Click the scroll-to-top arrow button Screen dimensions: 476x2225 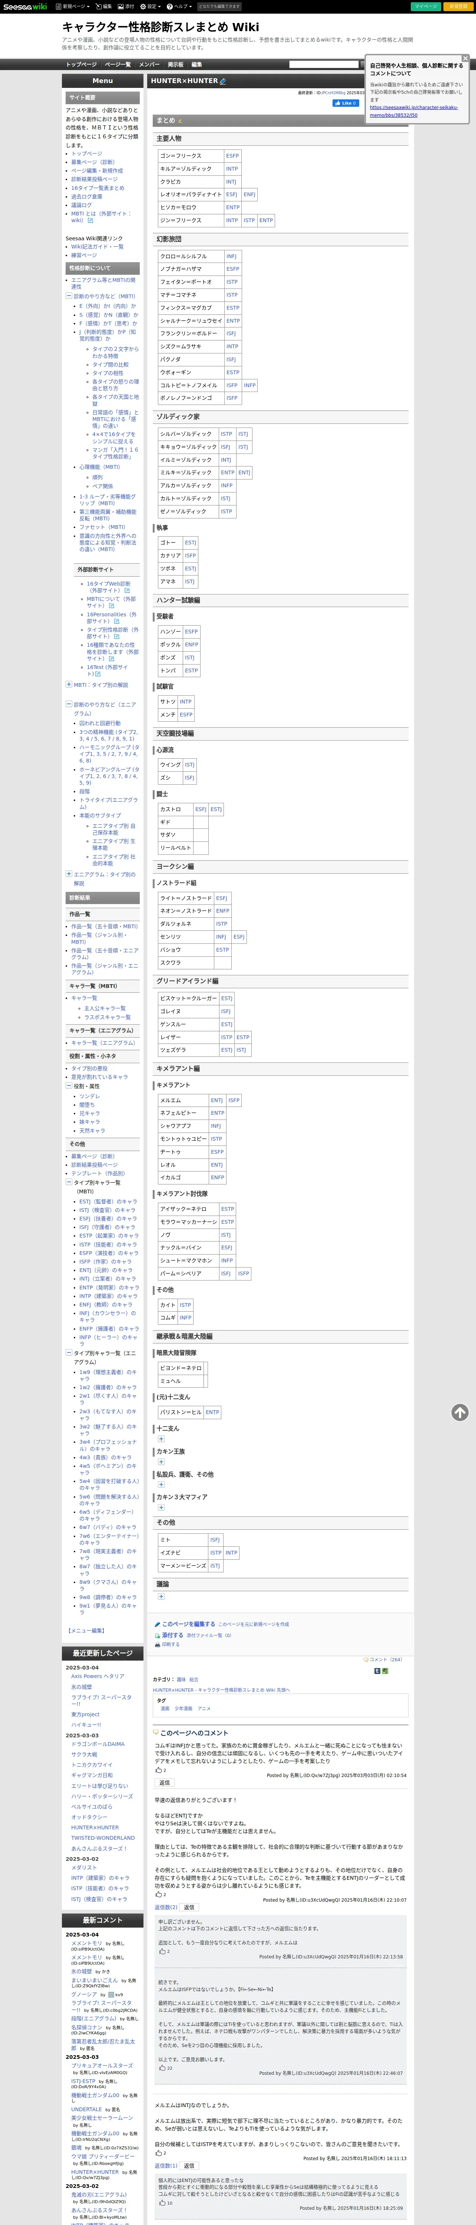(460, 1412)
